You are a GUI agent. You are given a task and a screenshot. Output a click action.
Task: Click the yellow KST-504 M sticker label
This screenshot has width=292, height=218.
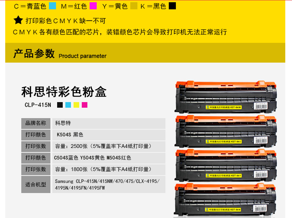pyautogui.click(x=223, y=210)
